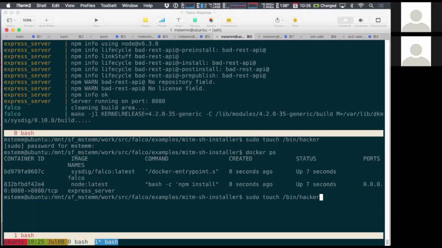Click the Falco Webinar title dropdown

198,12
